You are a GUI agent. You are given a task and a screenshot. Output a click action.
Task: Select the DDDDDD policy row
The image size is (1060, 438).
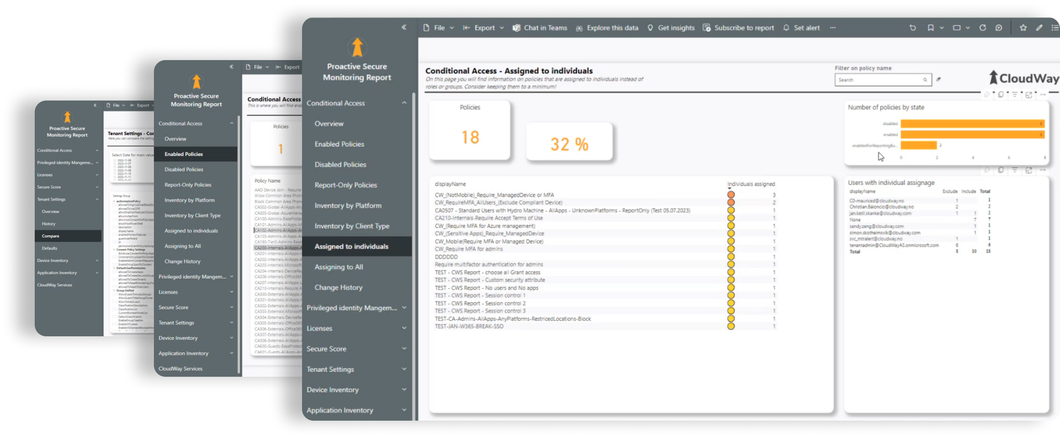click(604, 257)
